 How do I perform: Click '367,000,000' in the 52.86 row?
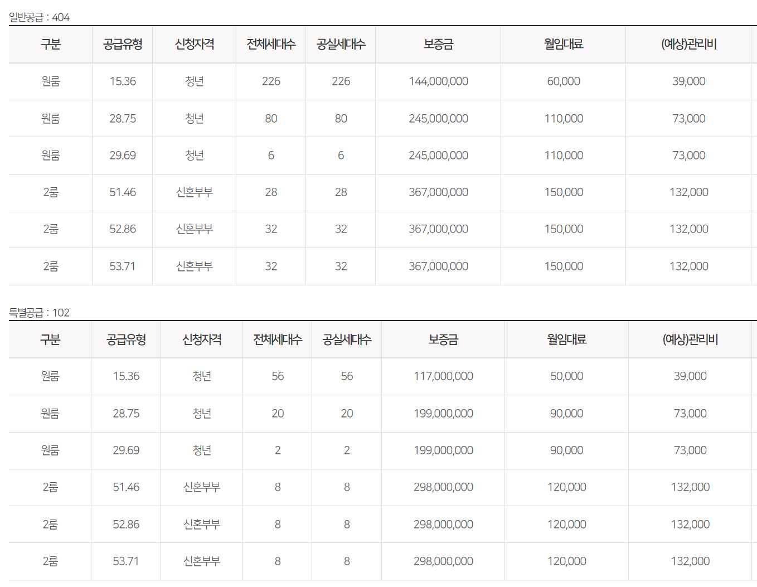coord(438,229)
